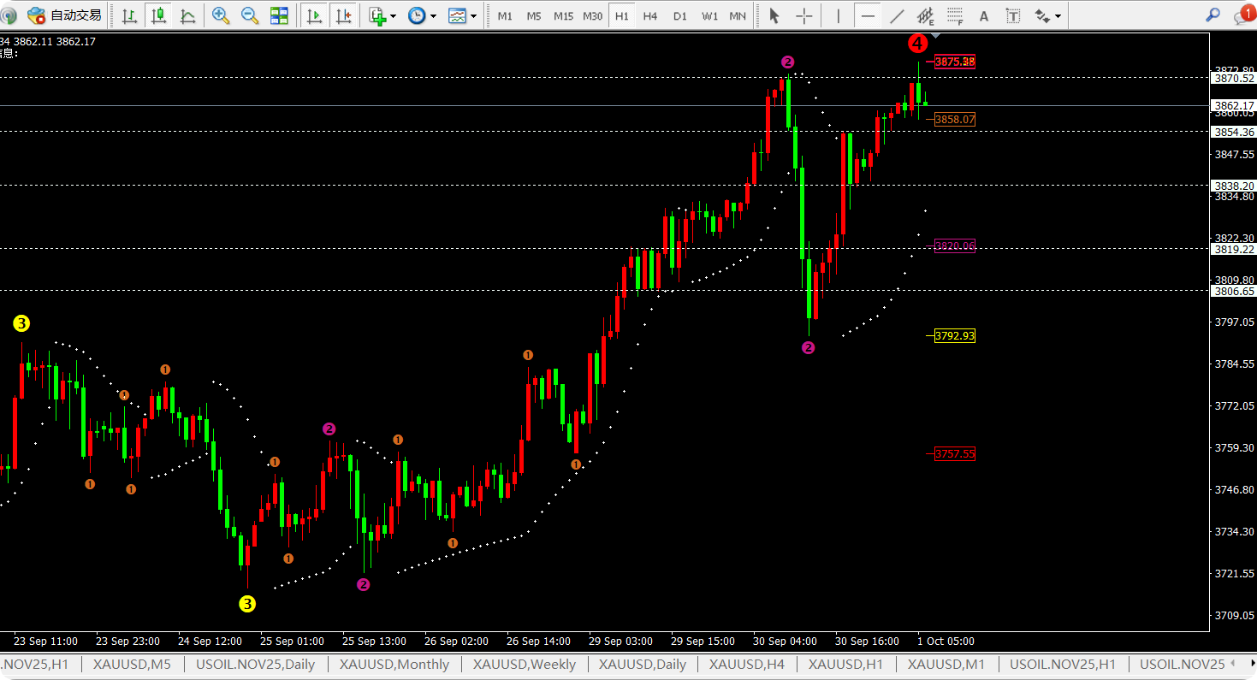The image size is (1257, 680).
Task: Select the Fibonacci retracement tool
Action: pos(955,15)
